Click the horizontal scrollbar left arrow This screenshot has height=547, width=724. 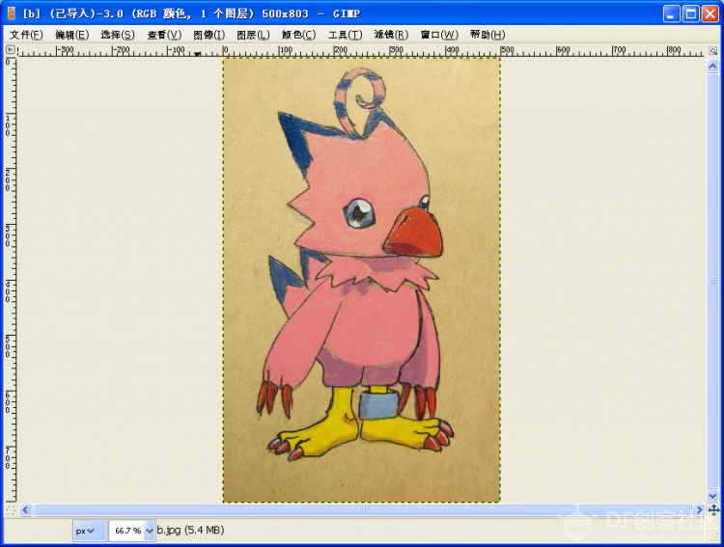pyautogui.click(x=25, y=510)
